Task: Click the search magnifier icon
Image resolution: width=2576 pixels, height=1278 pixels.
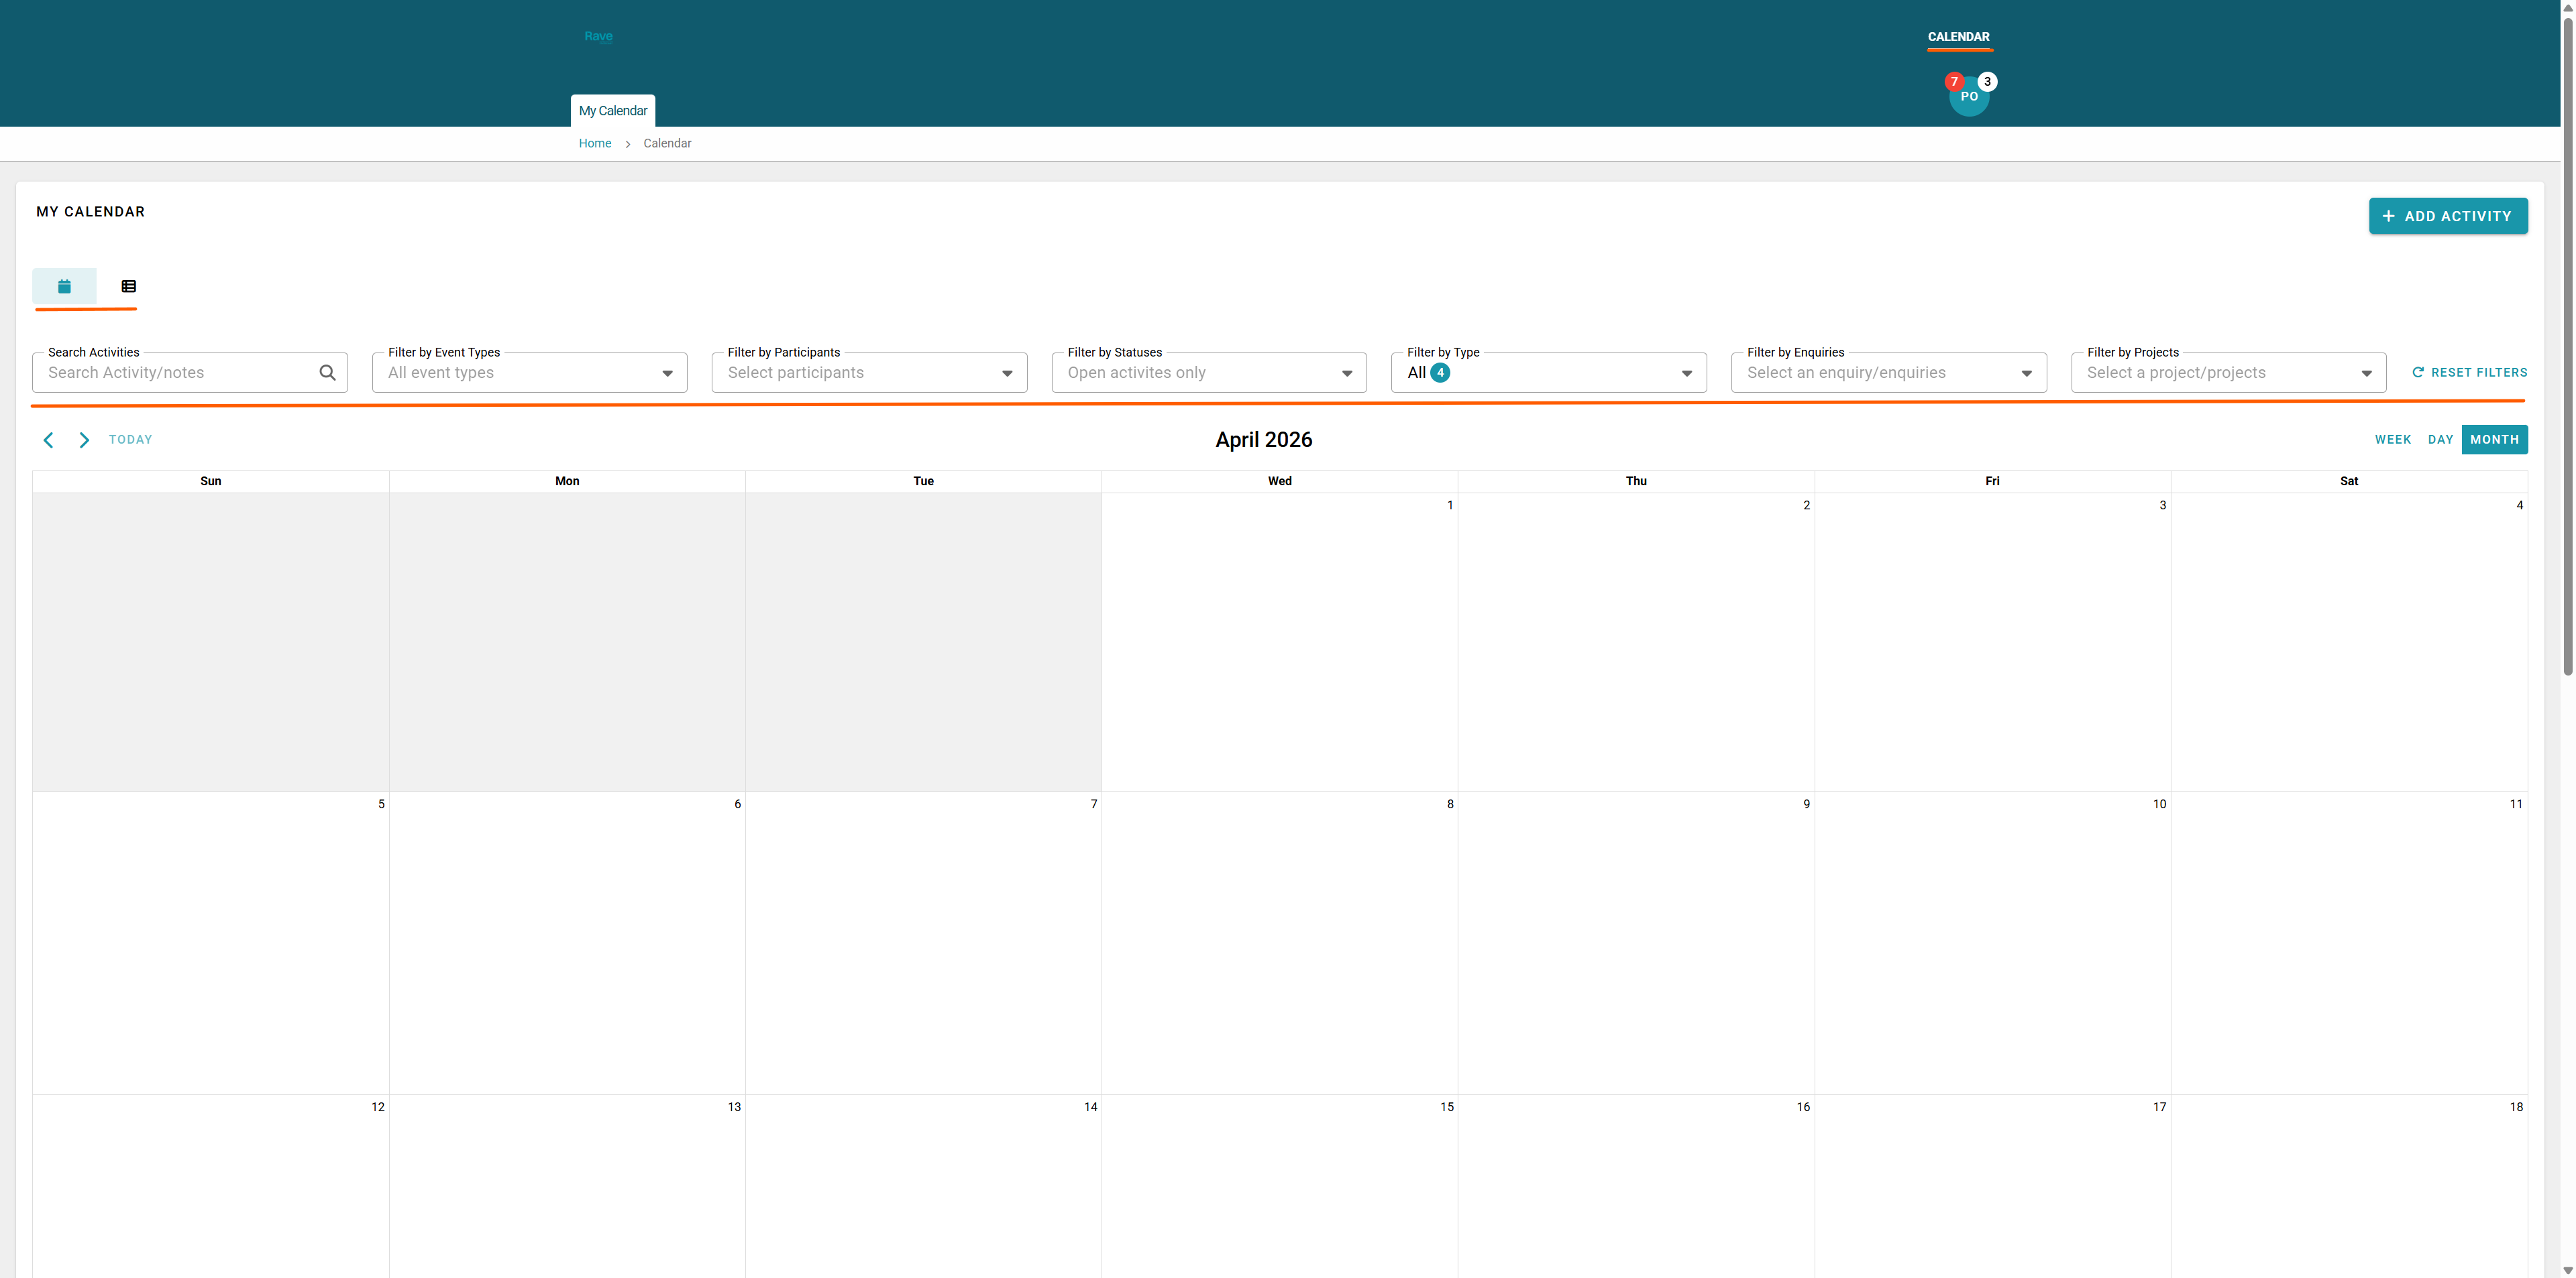Action: click(327, 373)
